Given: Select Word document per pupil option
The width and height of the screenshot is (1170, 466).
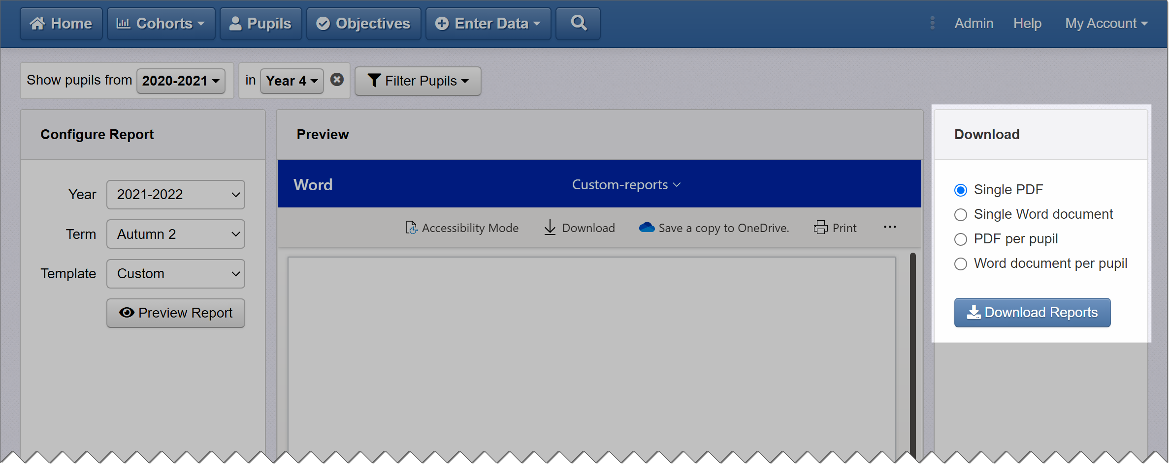Looking at the screenshot, I should (x=960, y=264).
